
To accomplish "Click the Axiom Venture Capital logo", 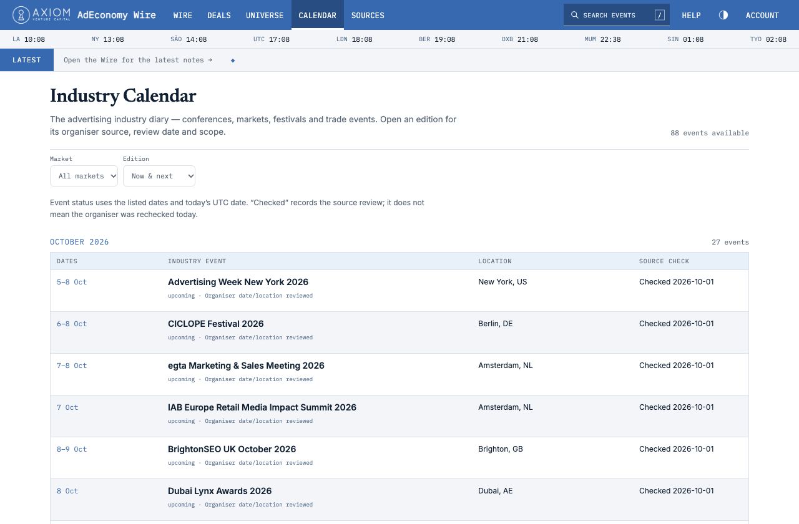I will click(x=42, y=15).
